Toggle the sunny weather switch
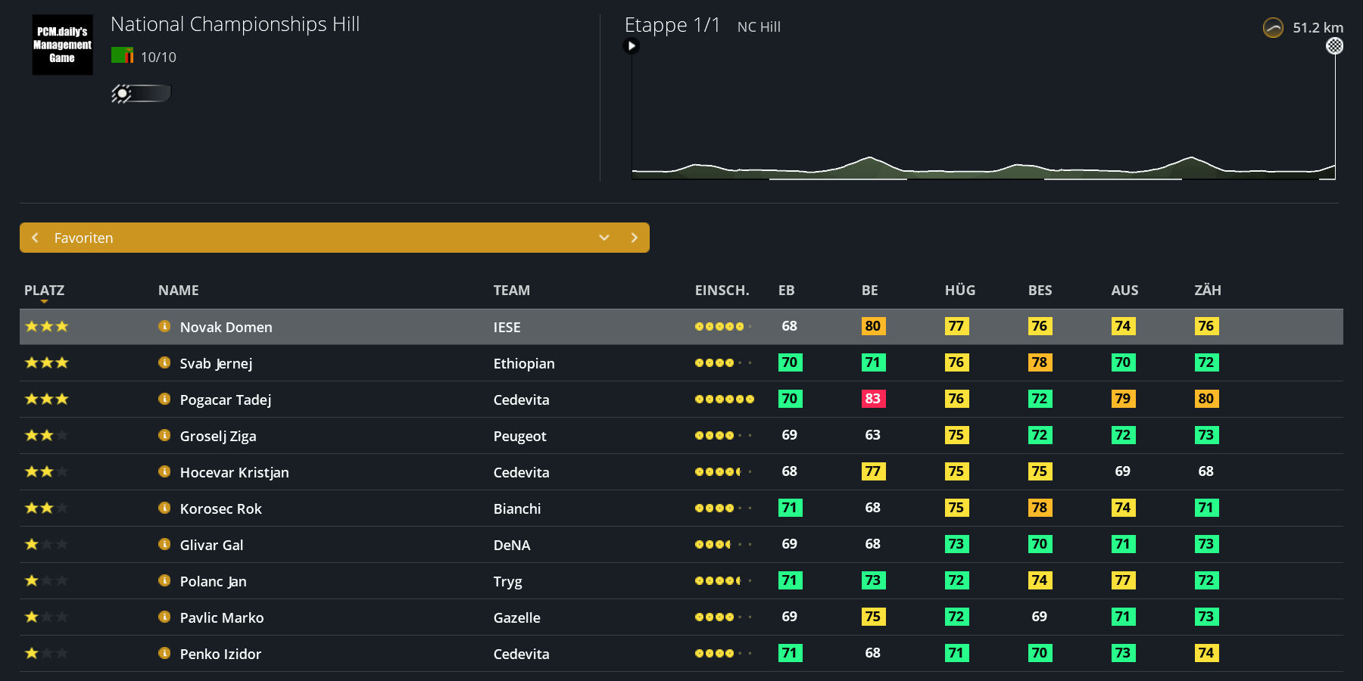 tap(141, 94)
